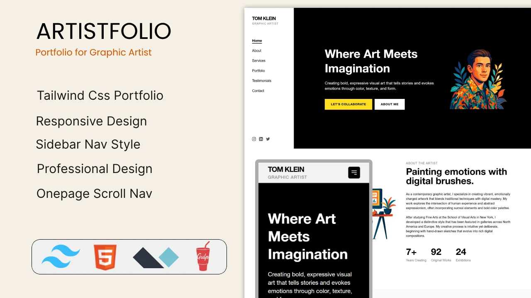Select Portfolio in the sidebar menu
531x298 pixels.
258,71
